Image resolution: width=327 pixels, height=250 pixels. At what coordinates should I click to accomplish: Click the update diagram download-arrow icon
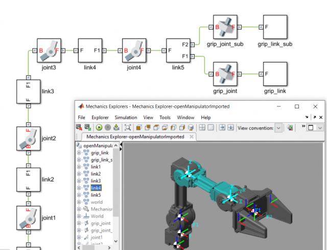tap(116, 127)
